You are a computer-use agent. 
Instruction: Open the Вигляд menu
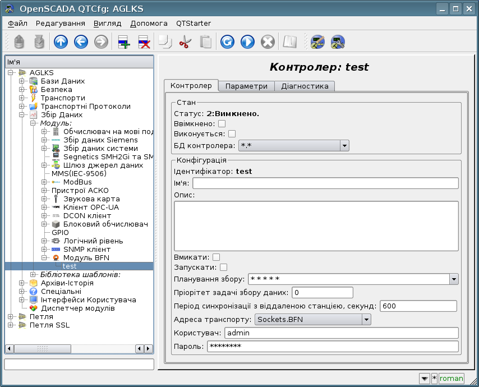[107, 24]
